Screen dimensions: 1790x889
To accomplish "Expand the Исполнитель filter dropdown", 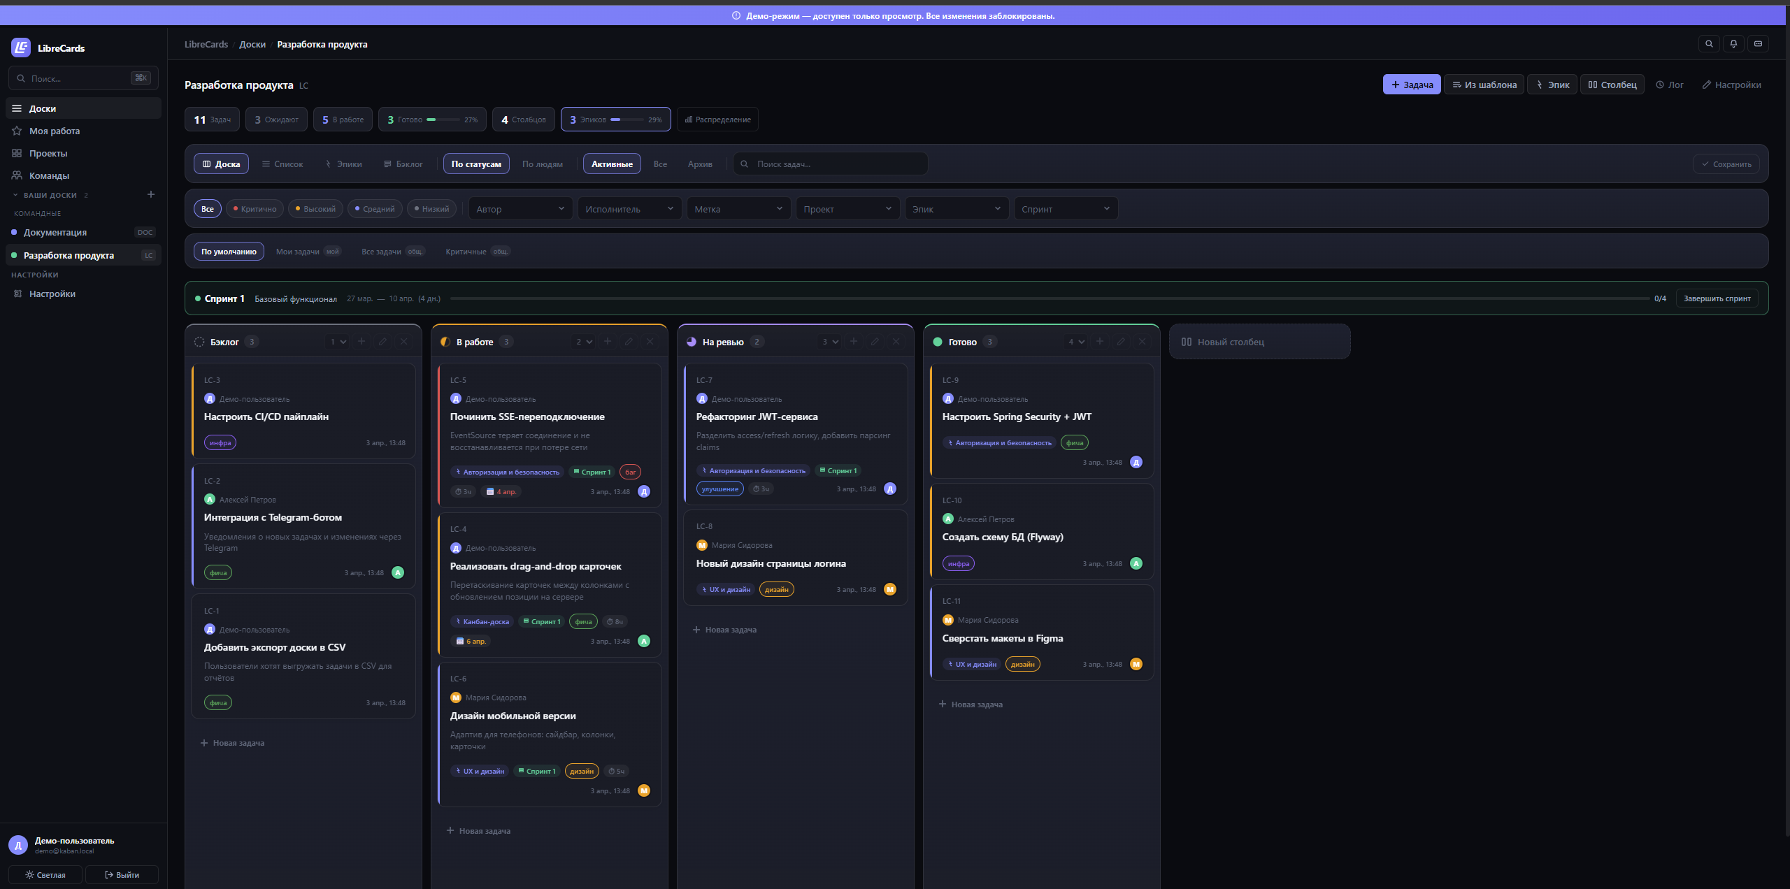I will [629, 209].
